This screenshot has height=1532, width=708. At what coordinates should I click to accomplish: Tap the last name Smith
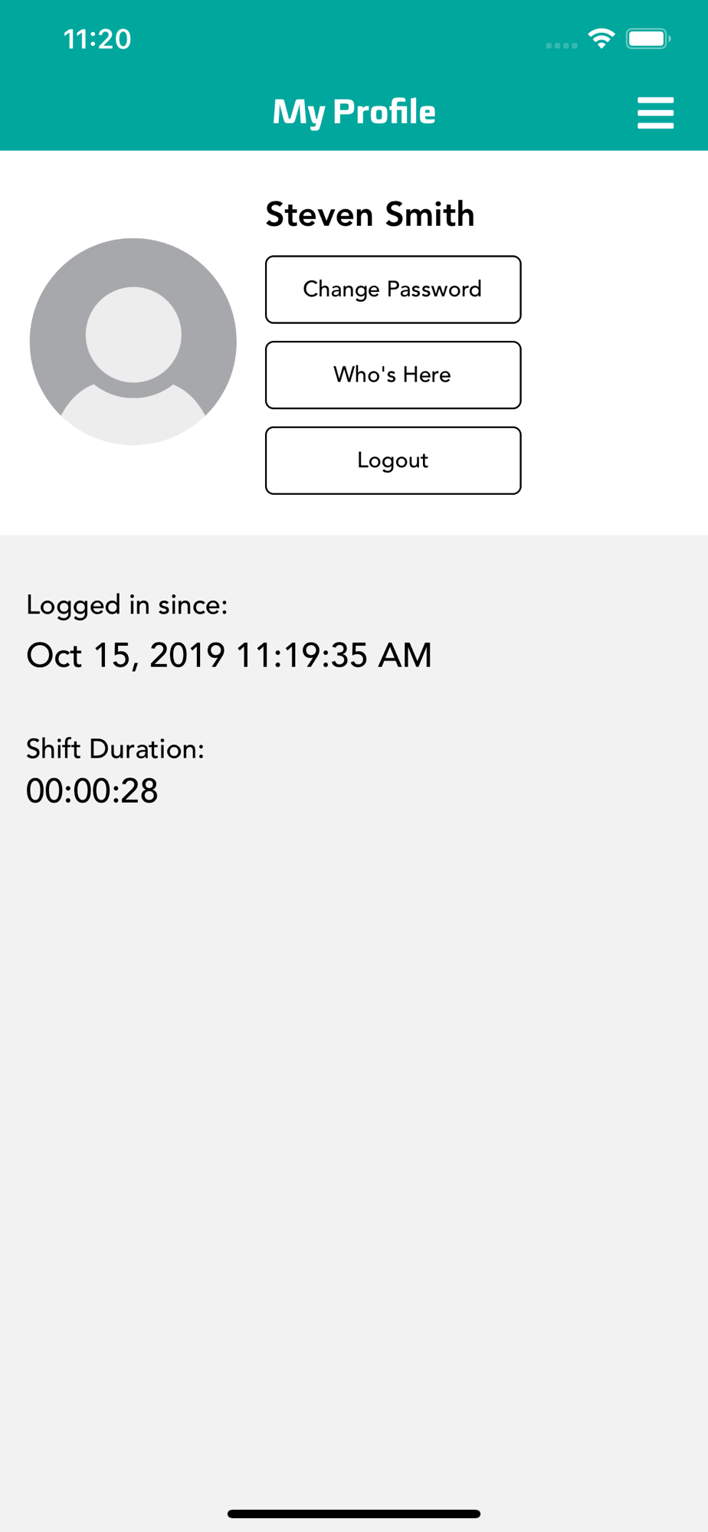[430, 214]
